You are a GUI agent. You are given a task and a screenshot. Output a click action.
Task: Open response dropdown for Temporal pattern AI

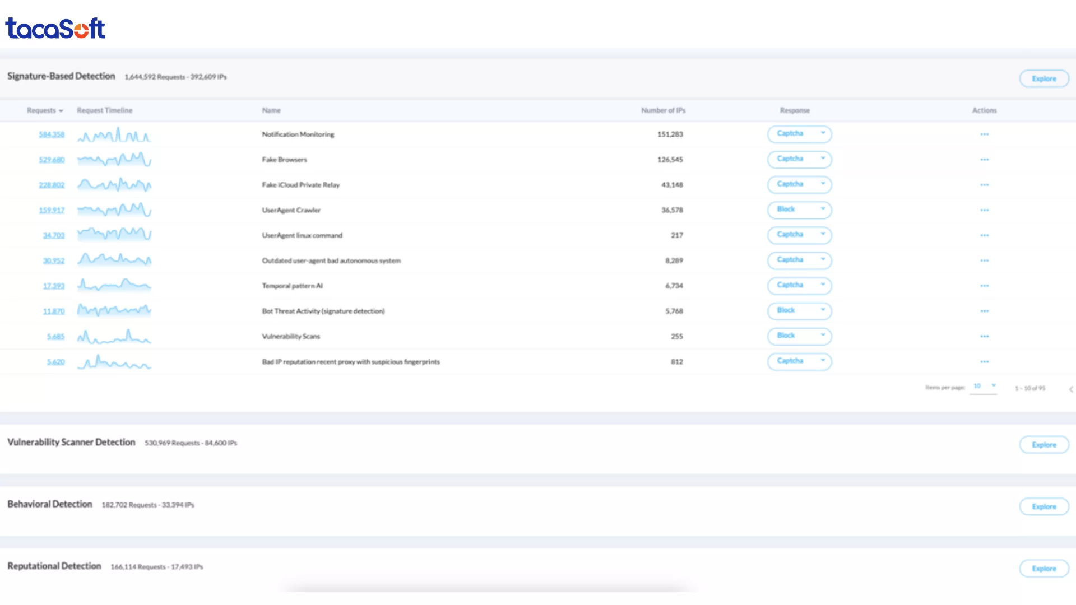coord(799,285)
